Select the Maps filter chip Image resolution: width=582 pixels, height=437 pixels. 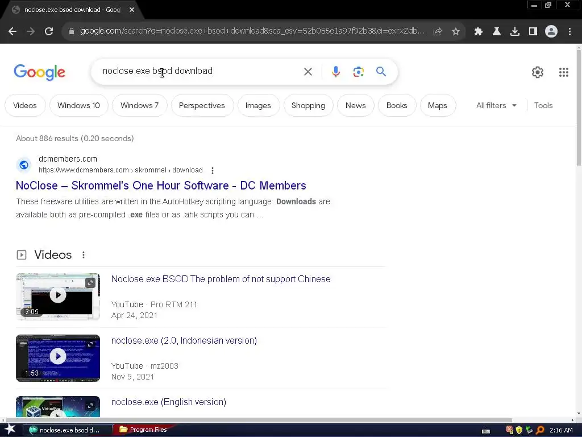(x=437, y=105)
